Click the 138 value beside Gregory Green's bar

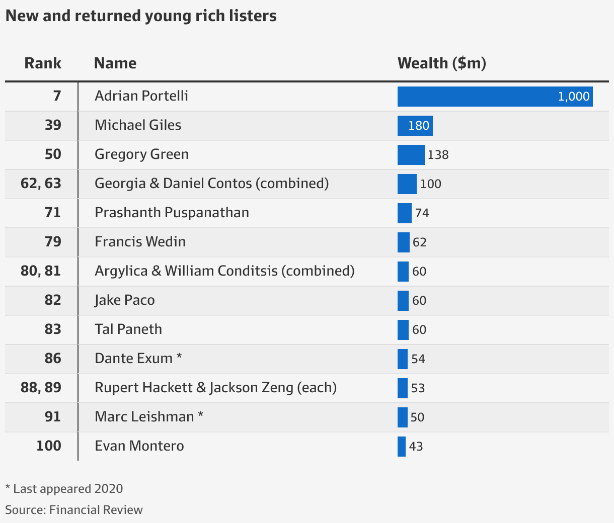coord(438,155)
